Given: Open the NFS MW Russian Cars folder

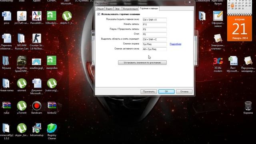Looking at the screenshot, I should [22, 38].
